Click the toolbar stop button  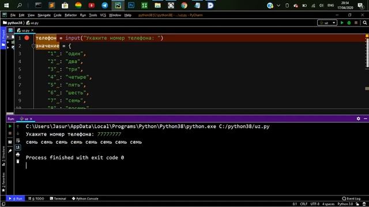[356, 23]
